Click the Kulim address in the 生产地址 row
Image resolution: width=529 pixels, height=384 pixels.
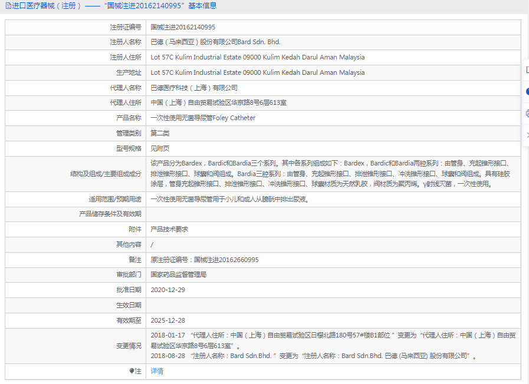257,72
